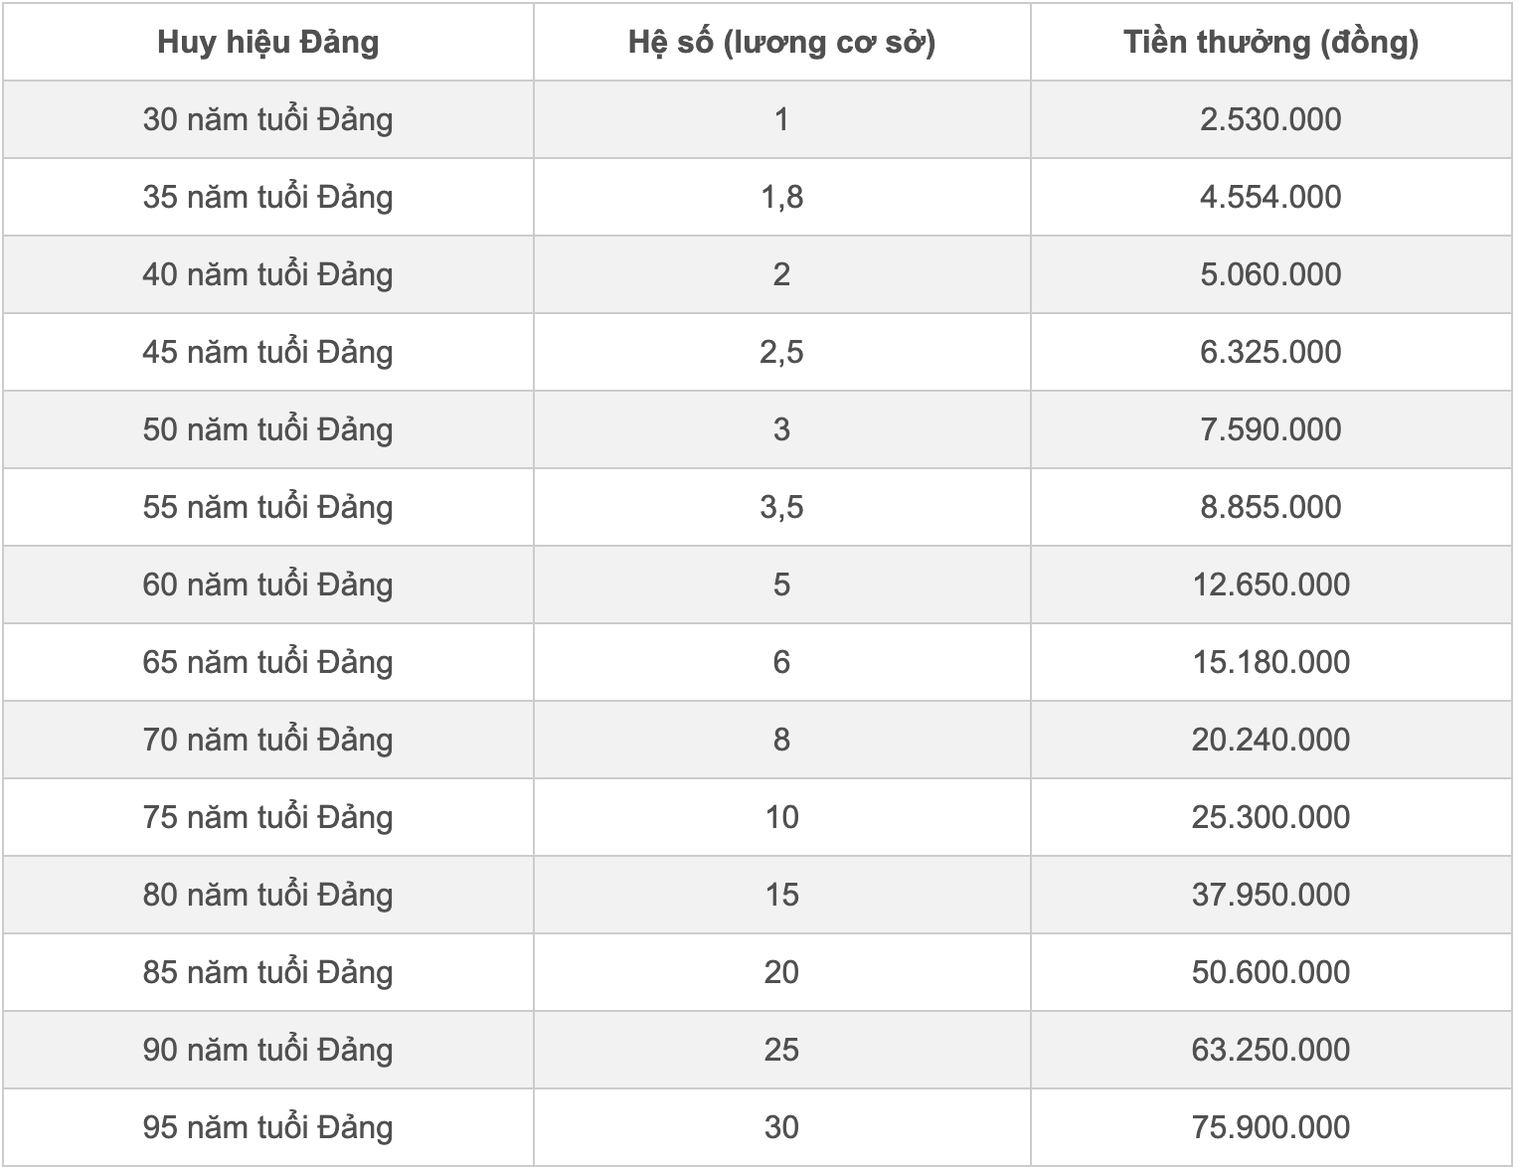Viewport: 1519px width, 1167px height.
Task: Click the "Tiền thưởng (đồng)" column header
Action: click(x=1270, y=43)
